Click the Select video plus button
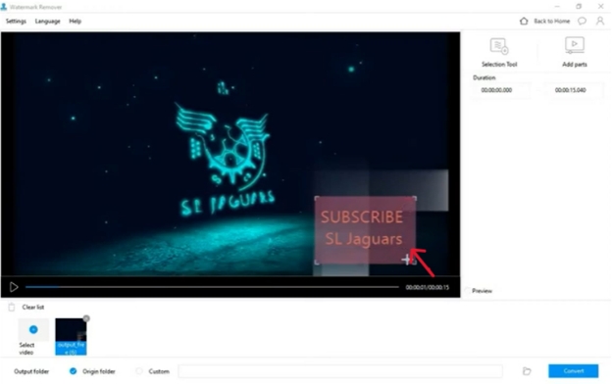The image size is (612, 384). click(33, 330)
